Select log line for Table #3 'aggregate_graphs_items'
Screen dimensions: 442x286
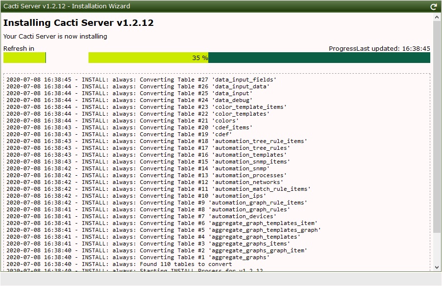coord(148,244)
